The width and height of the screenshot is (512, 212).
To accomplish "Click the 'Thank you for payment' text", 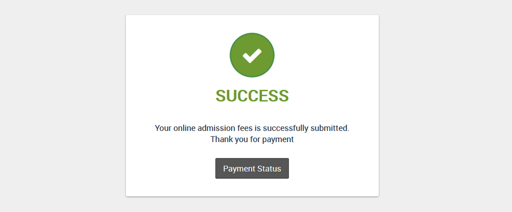I will pyautogui.click(x=252, y=139).
